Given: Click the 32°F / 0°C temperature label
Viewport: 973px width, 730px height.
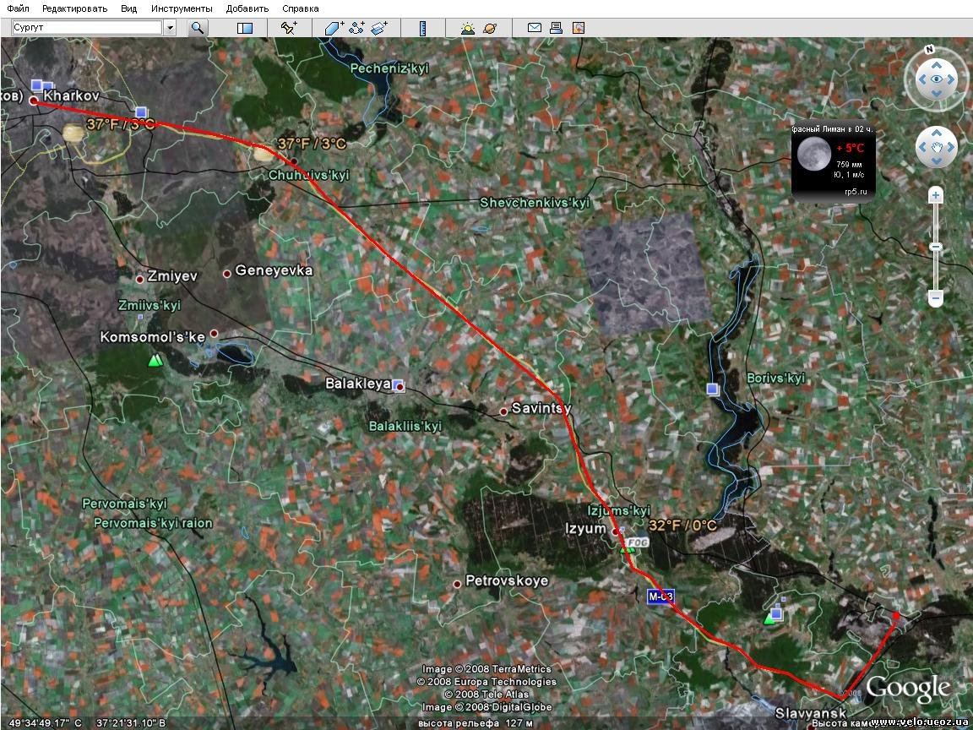Looking at the screenshot, I should point(682,526).
